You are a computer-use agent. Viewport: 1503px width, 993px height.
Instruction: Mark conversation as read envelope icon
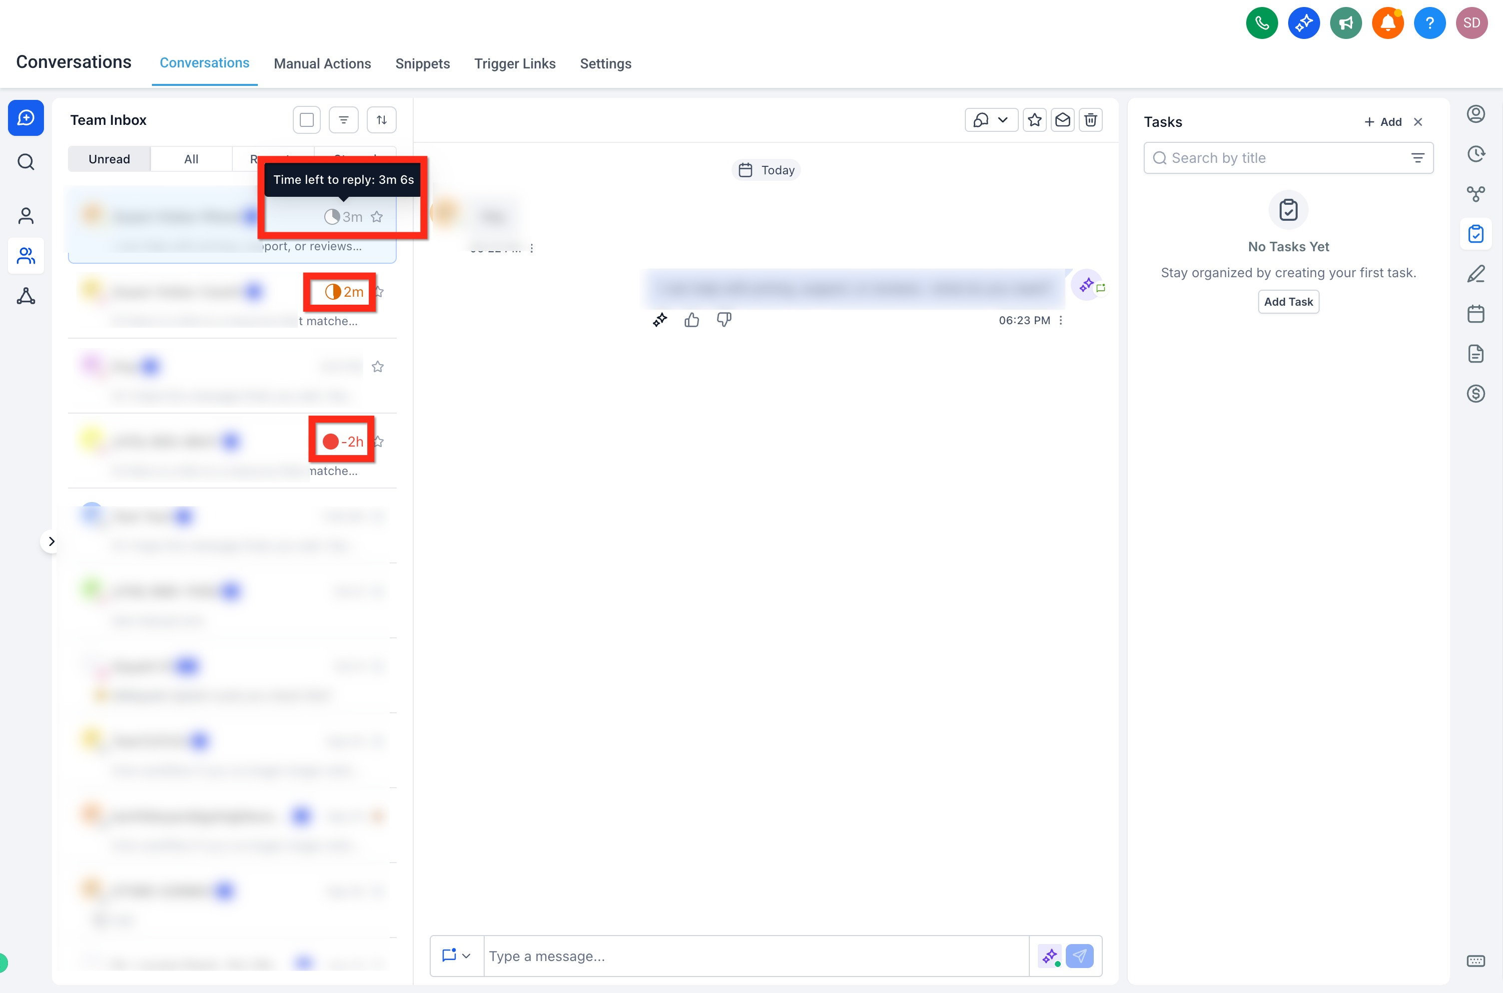1063,120
